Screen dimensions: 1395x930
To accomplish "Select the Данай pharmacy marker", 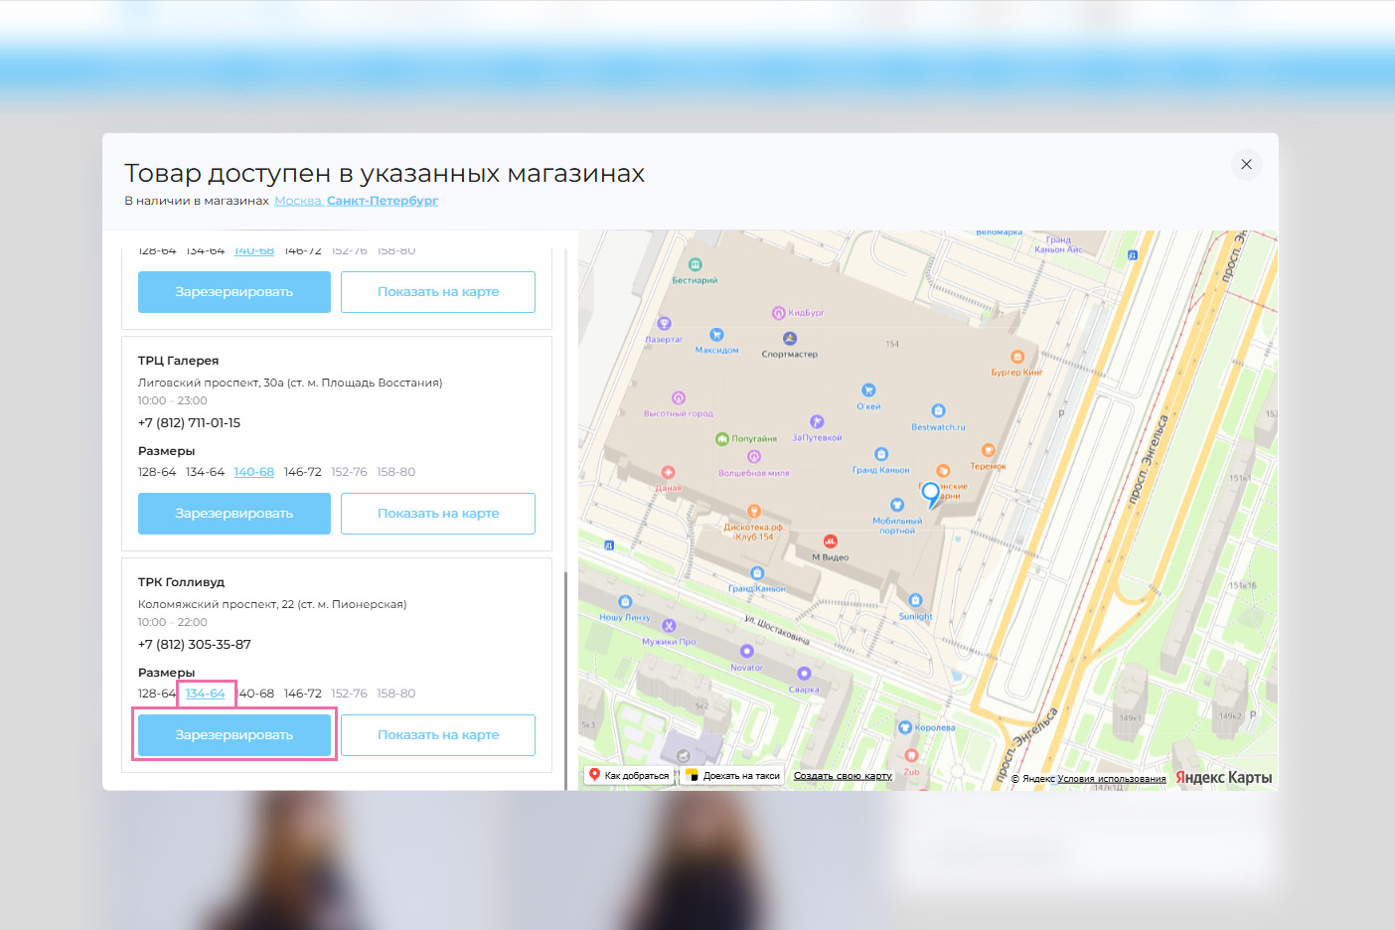I will 669,472.
